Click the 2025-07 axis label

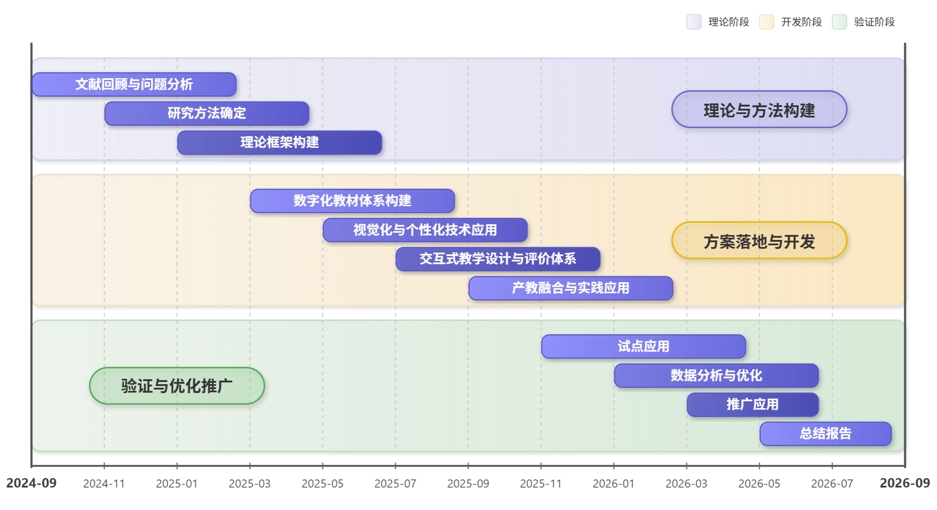click(396, 483)
